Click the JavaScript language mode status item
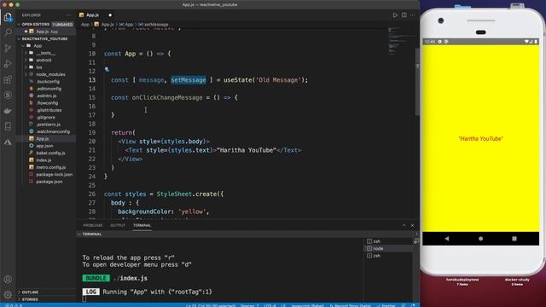This screenshot has width=546, height=307. (307, 305)
